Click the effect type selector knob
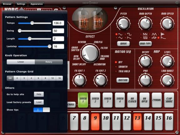 [90, 53]
